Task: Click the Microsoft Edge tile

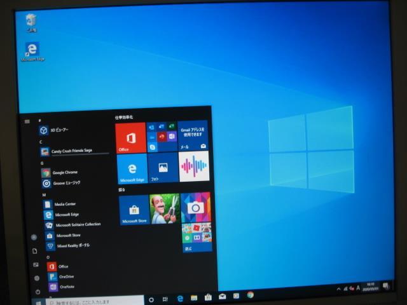Action: pyautogui.click(x=132, y=168)
